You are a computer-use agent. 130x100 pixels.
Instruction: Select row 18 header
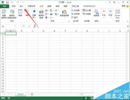pyautogui.click(x=3, y=80)
